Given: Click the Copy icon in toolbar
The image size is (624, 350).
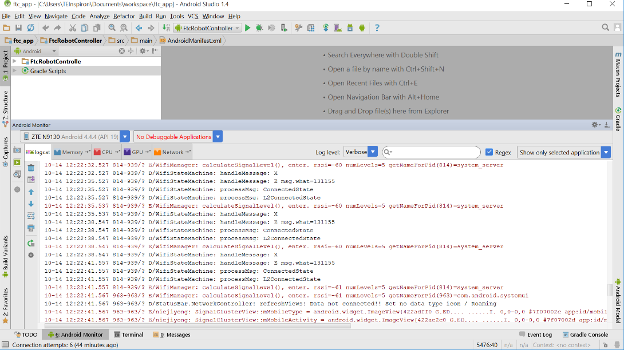Looking at the screenshot, I should tap(85, 28).
